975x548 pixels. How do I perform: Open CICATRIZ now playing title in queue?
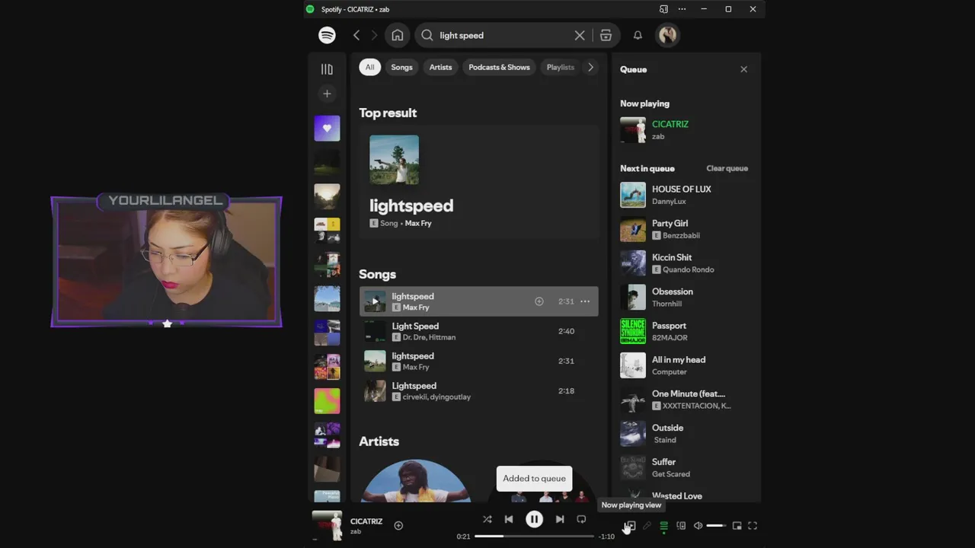click(670, 124)
